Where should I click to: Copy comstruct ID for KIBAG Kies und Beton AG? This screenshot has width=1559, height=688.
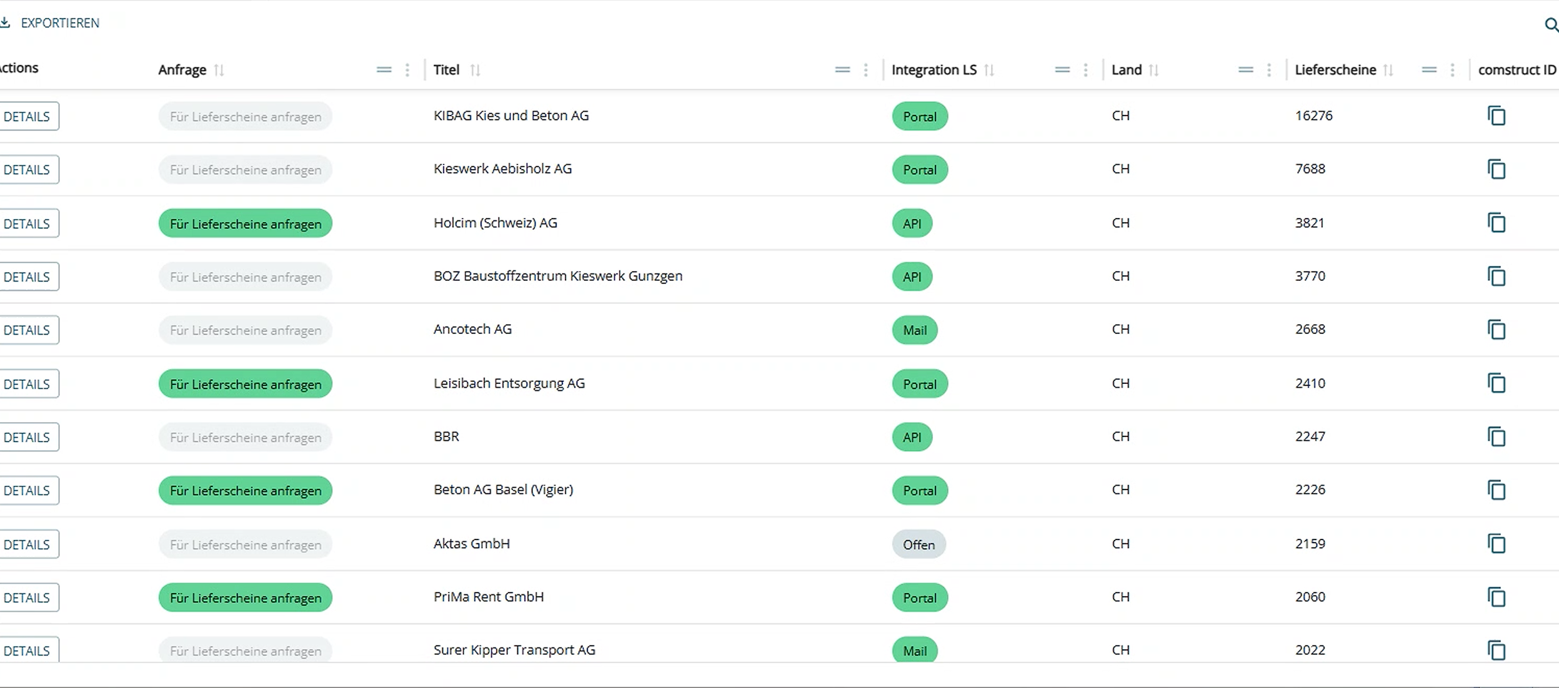click(x=1497, y=116)
